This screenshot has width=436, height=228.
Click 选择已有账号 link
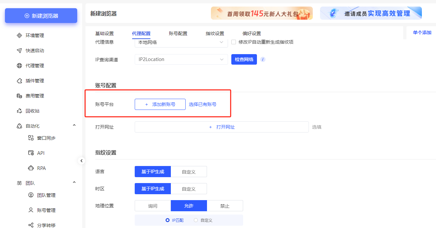[203, 104]
